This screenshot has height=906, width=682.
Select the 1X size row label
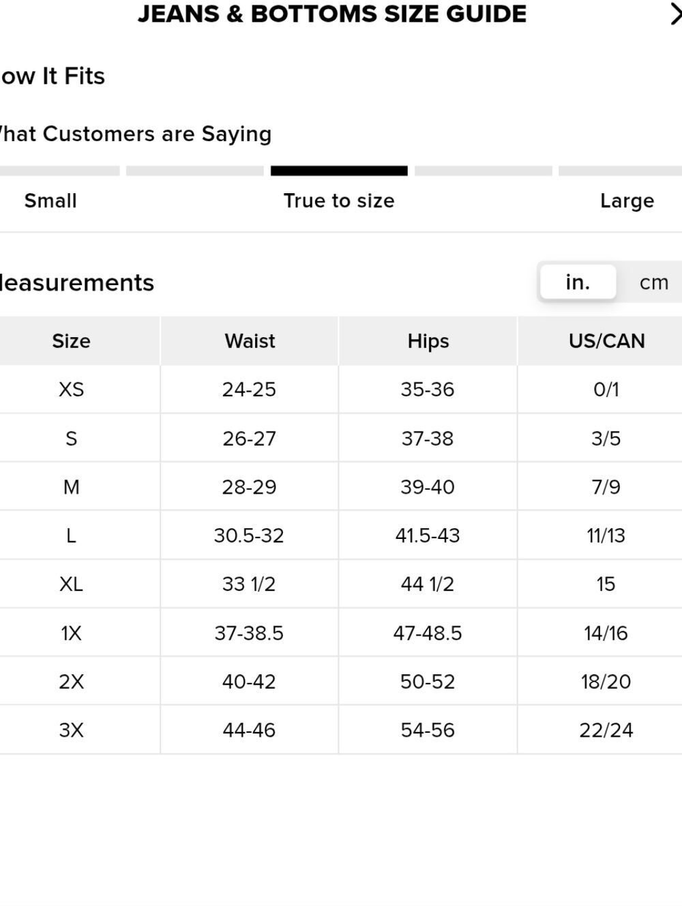pyautogui.click(x=72, y=633)
